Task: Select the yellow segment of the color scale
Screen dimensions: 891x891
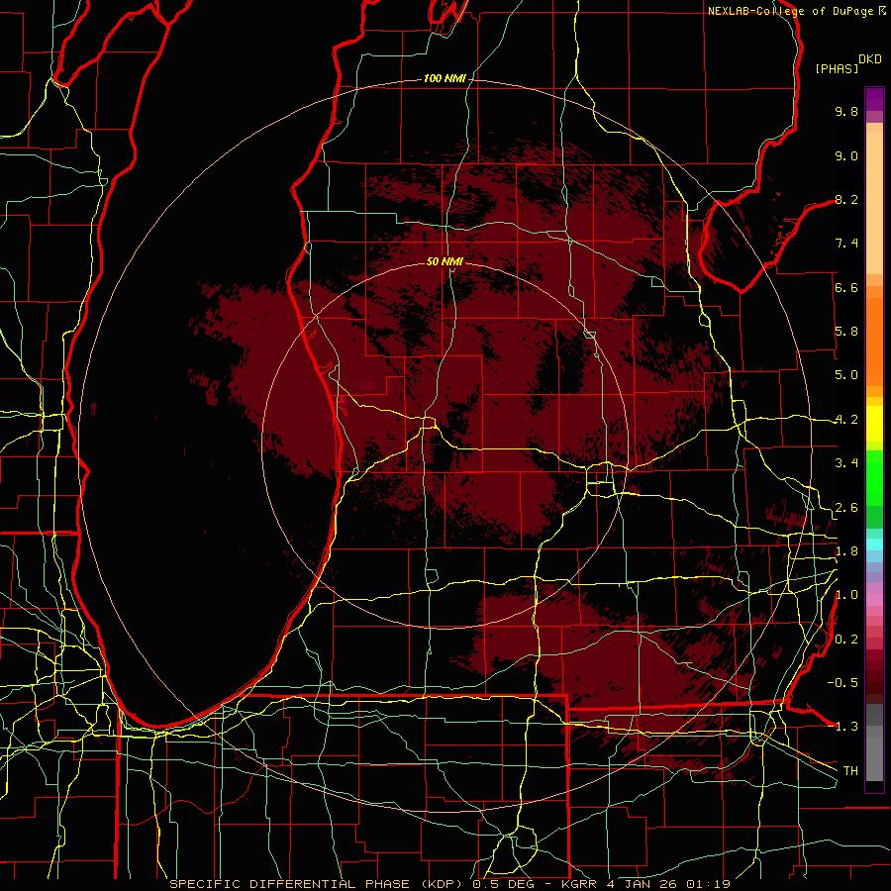Action: coord(874,424)
